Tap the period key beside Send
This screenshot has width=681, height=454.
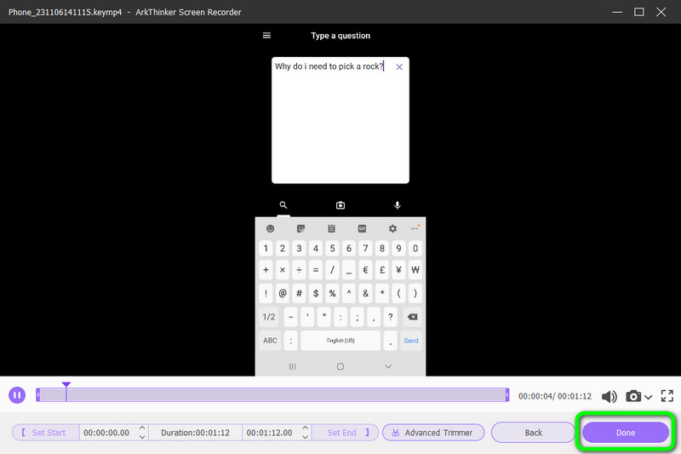click(391, 341)
